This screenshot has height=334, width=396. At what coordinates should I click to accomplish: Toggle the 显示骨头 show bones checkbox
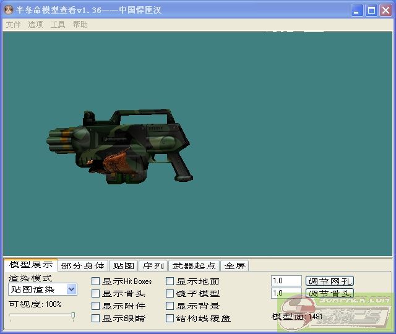[96, 294]
